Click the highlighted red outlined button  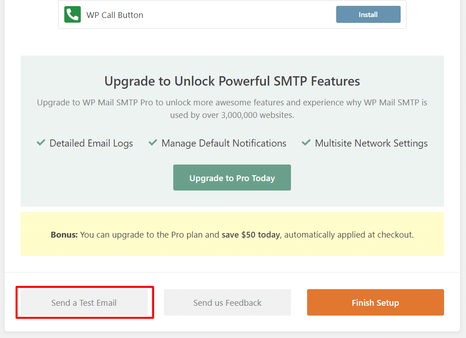pyautogui.click(x=84, y=302)
